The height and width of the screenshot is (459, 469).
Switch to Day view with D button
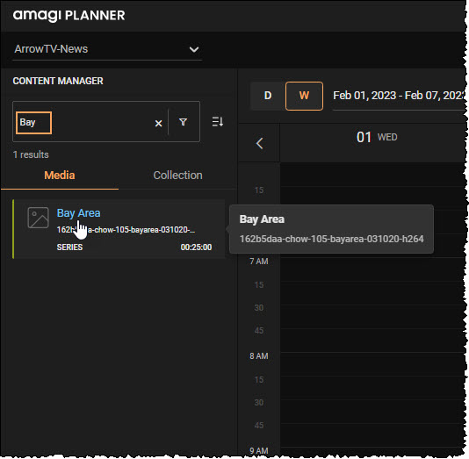(268, 96)
